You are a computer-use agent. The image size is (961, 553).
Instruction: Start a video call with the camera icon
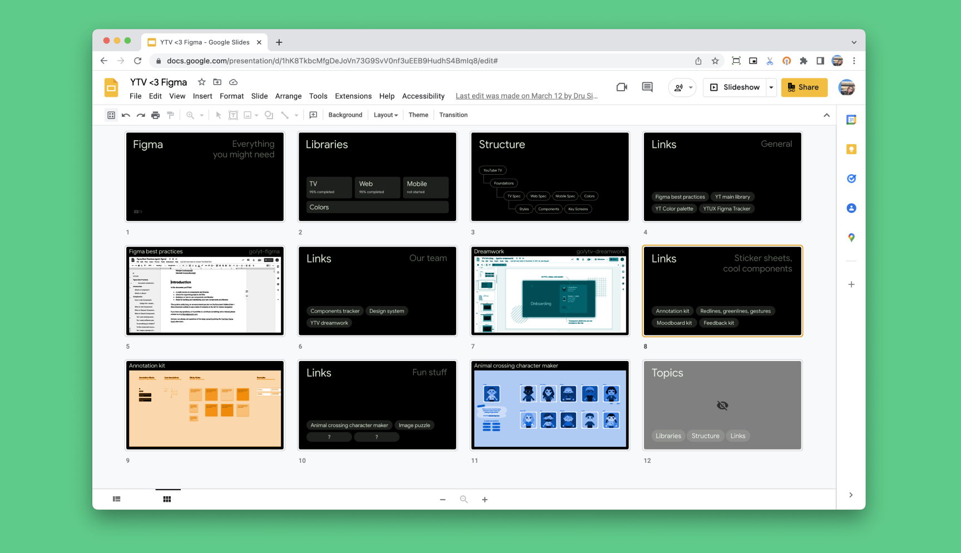coord(622,87)
